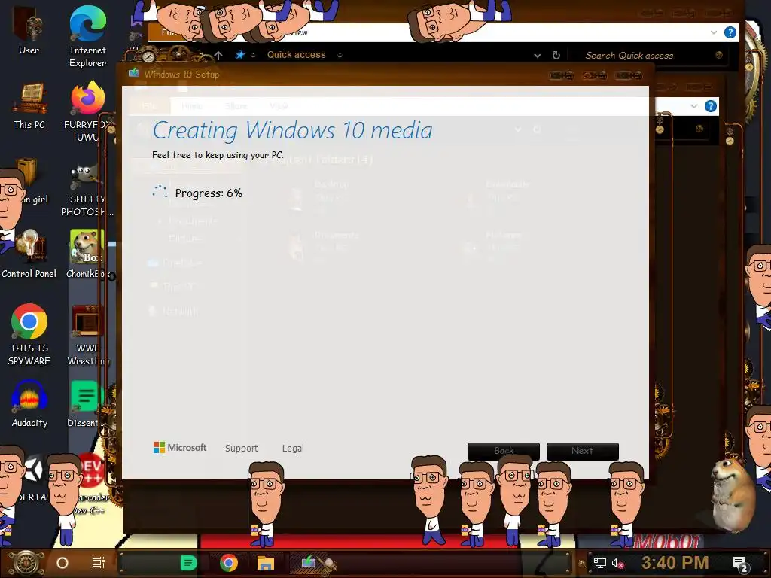Image resolution: width=771 pixels, height=578 pixels.
Task: Open the File tab in top Explorer
Action: tap(168, 33)
